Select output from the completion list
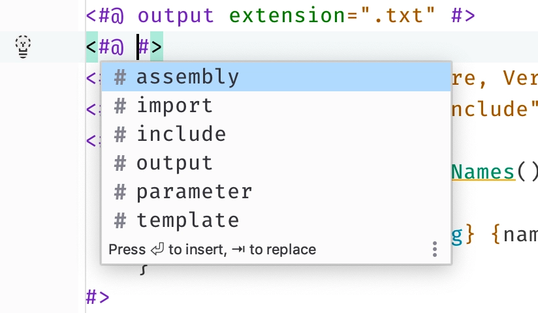Viewport: 538px width, 313px height. (x=276, y=163)
